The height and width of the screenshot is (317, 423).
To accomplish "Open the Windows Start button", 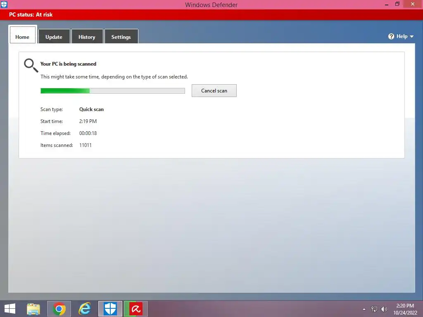I will [10, 309].
